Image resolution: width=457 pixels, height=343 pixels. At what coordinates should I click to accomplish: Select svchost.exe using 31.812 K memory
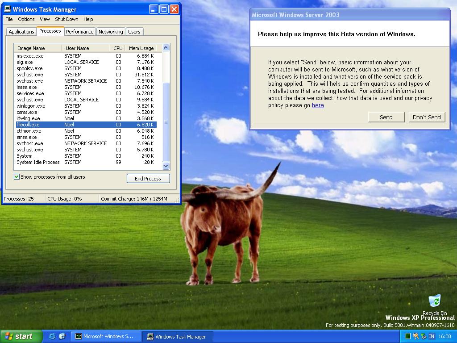[86, 75]
